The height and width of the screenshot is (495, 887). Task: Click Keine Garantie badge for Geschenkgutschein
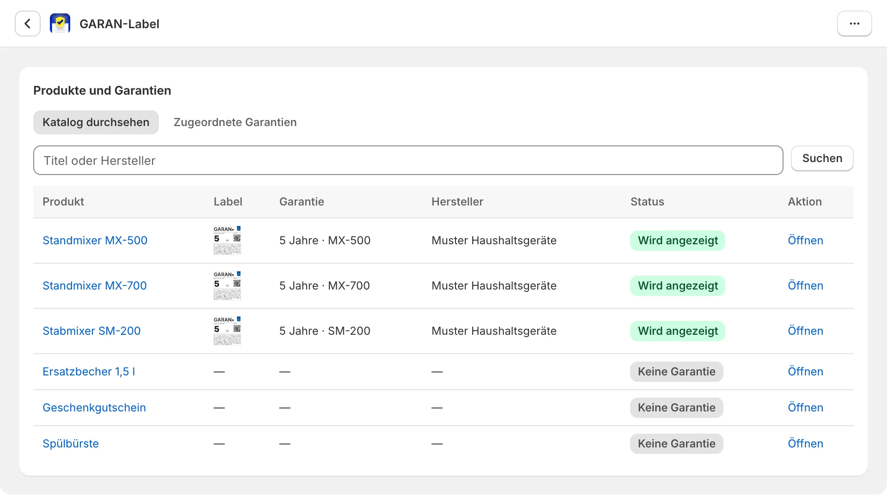[x=676, y=407]
